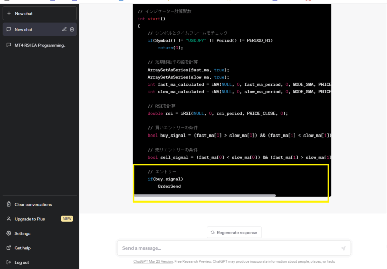Click the person icon beside Upgrade to Plus
The width and height of the screenshot is (387, 269).
click(9, 219)
